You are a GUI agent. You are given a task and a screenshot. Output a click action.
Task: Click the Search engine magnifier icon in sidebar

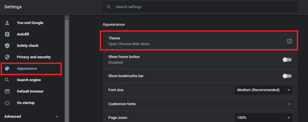pyautogui.click(x=7, y=80)
